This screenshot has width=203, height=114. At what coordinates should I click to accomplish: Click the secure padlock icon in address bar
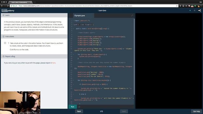pos(11,6)
